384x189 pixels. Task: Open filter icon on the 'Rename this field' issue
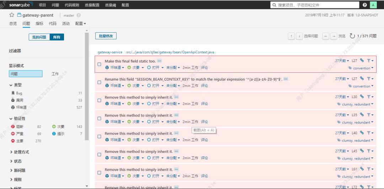[x=370, y=79]
